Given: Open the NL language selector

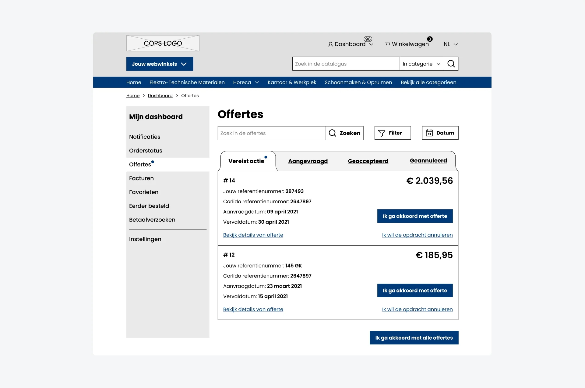Looking at the screenshot, I should click(x=451, y=44).
